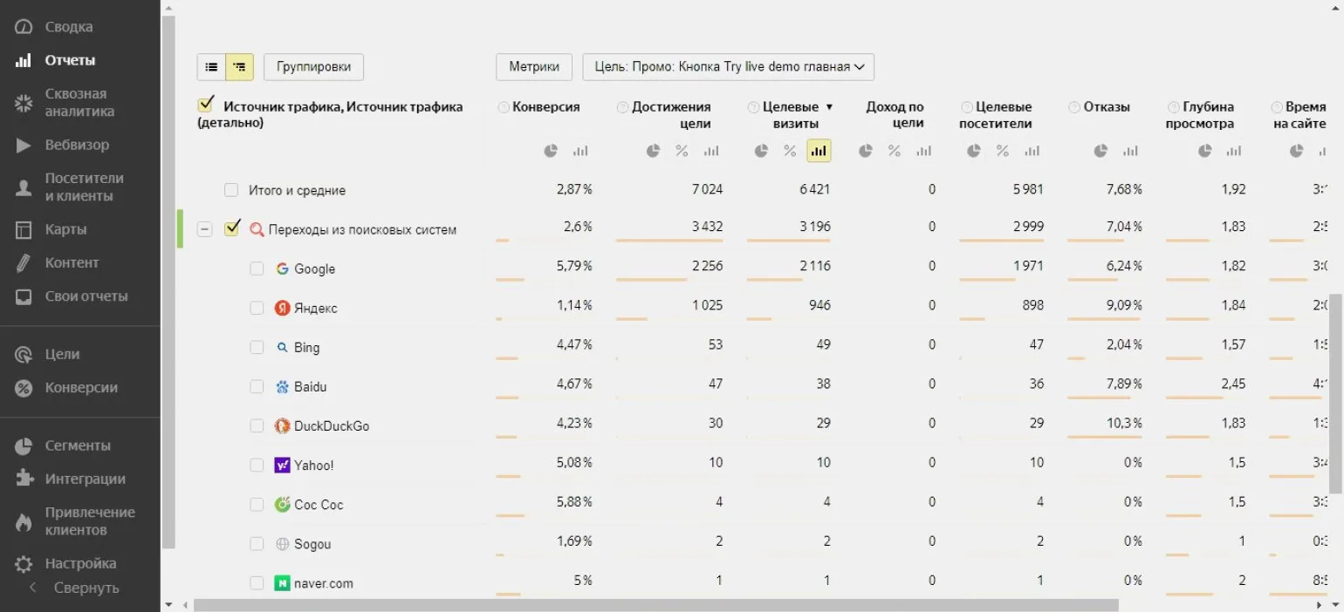The height and width of the screenshot is (612, 1344).
Task: Sort by the Целевые визиты column arrow
Action: click(x=829, y=107)
